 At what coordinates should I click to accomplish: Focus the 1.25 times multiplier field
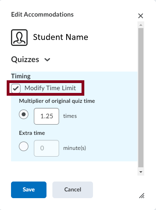(46, 116)
